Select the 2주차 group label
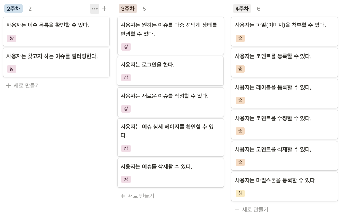 click(x=13, y=9)
